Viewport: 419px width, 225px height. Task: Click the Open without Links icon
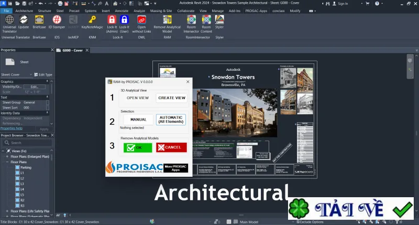141,24
